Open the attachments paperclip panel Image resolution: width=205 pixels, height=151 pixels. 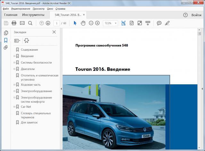(6, 47)
